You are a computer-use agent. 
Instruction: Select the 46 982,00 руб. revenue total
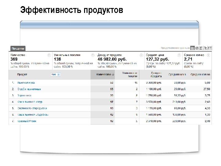pyautogui.click(x=112, y=59)
